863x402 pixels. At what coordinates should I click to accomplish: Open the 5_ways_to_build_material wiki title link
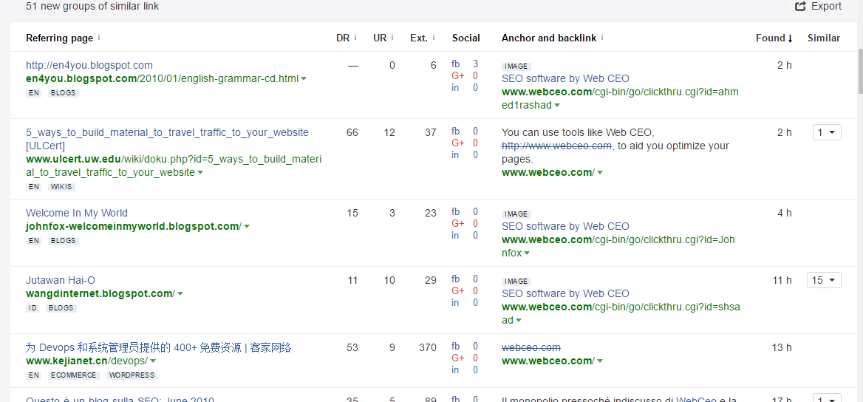tap(167, 139)
